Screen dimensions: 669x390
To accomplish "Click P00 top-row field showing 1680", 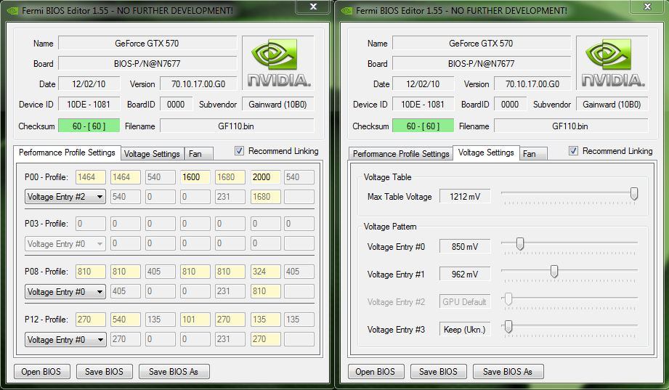I will click(x=230, y=177).
